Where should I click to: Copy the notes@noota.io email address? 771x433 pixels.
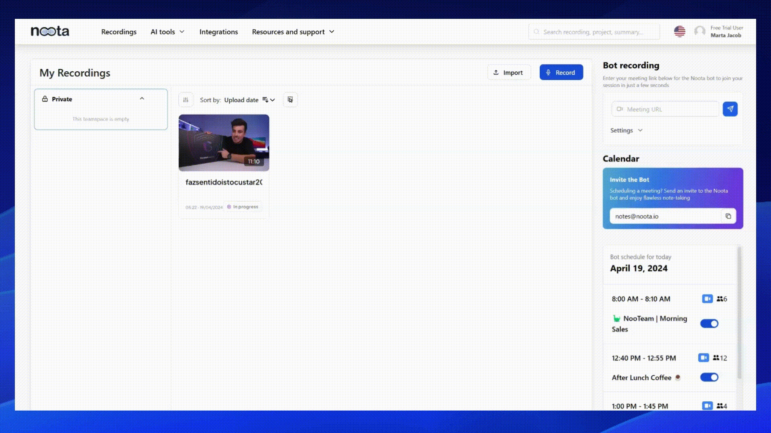tap(728, 216)
